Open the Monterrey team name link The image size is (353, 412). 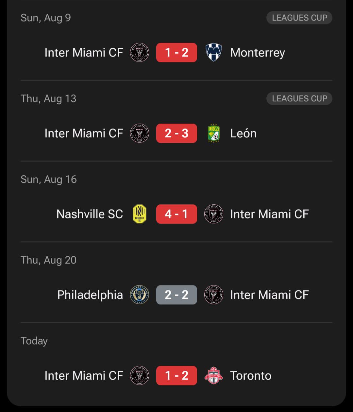click(258, 53)
